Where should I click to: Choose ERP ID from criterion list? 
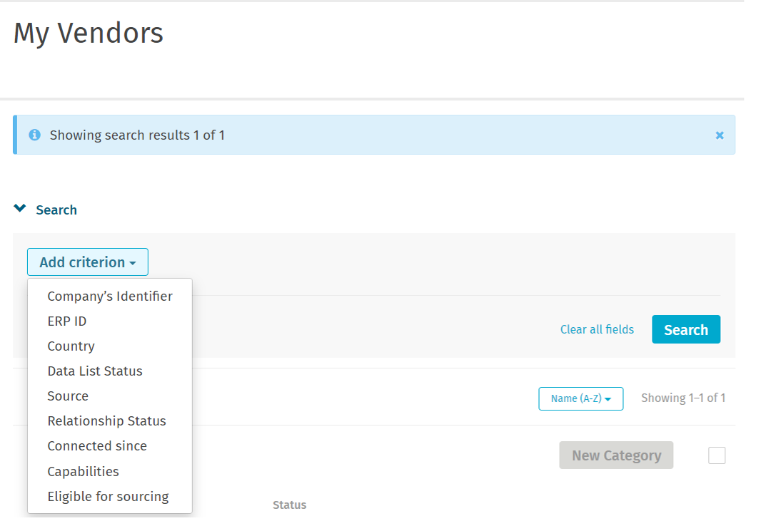[x=67, y=321]
